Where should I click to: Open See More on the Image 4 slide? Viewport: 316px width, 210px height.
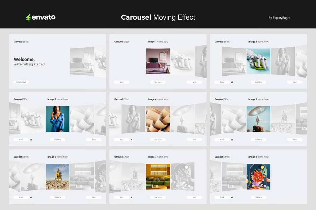(158, 139)
